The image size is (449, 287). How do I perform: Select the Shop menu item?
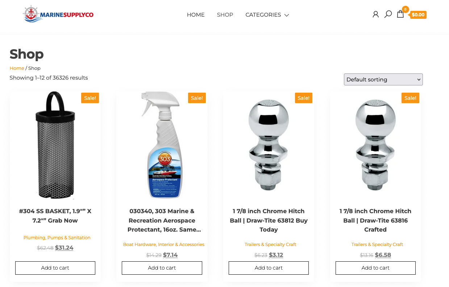coord(225,15)
